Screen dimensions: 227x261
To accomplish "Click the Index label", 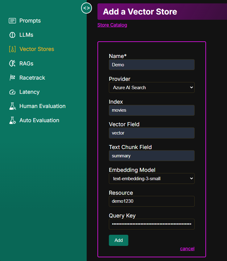I will click(x=116, y=102).
